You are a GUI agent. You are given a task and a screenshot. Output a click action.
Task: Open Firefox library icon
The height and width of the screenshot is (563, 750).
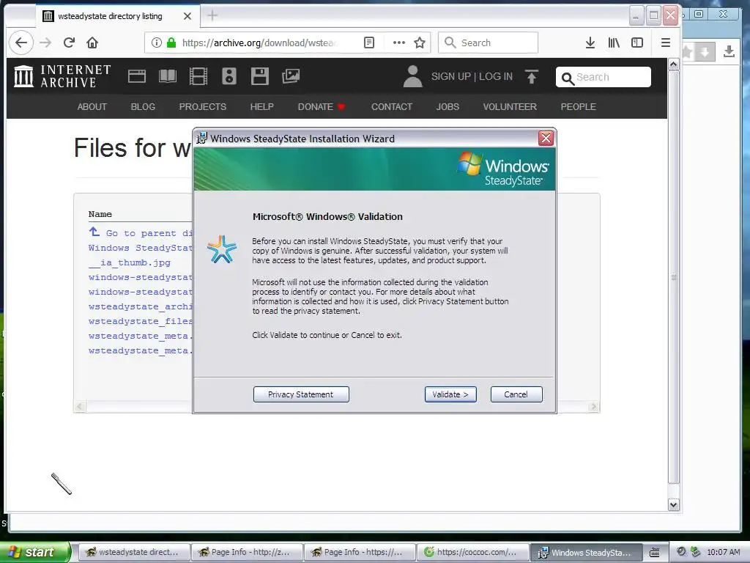614,43
